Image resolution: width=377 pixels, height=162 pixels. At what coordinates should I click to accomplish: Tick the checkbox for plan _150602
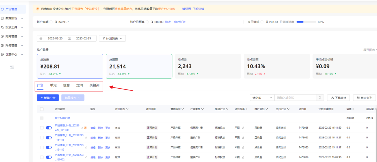(42, 157)
